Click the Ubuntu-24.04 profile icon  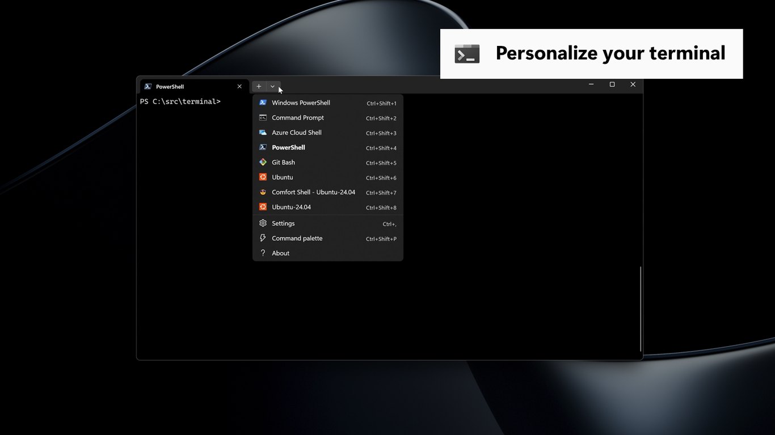(x=263, y=207)
